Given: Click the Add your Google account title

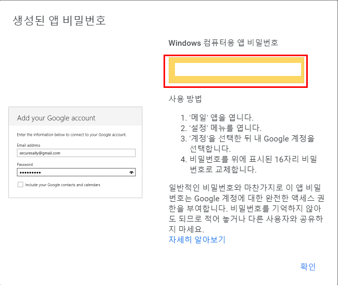Looking at the screenshot, I should point(56,118).
